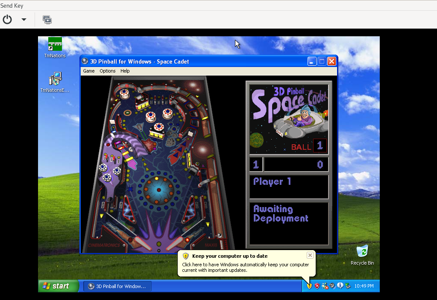
Task: Click the 3D Pinball taskbar button
Action: pyautogui.click(x=117, y=286)
